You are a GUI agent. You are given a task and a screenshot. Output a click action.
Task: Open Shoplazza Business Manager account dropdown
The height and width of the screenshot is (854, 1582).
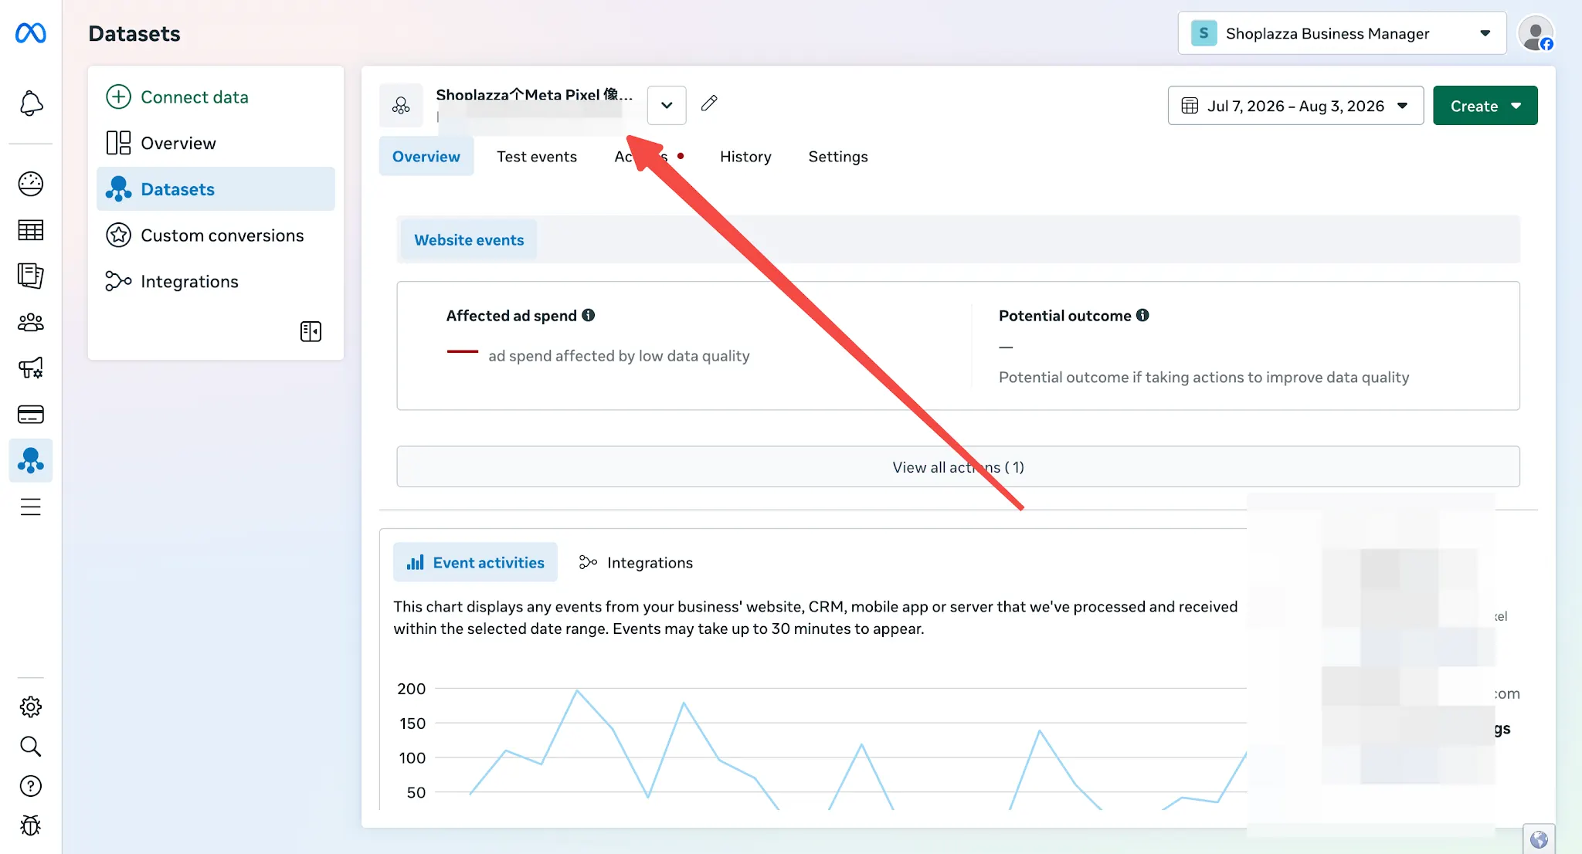pos(1342,33)
